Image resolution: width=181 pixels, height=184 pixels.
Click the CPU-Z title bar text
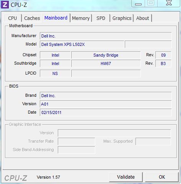(19, 5)
